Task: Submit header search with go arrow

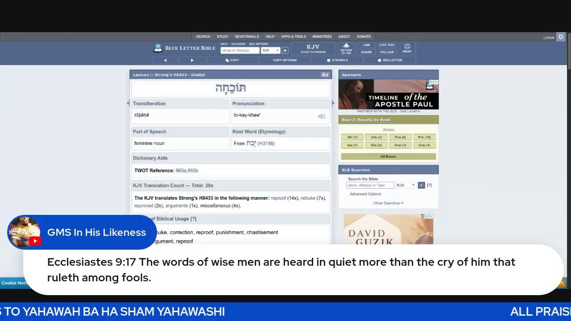Action: 285,50
